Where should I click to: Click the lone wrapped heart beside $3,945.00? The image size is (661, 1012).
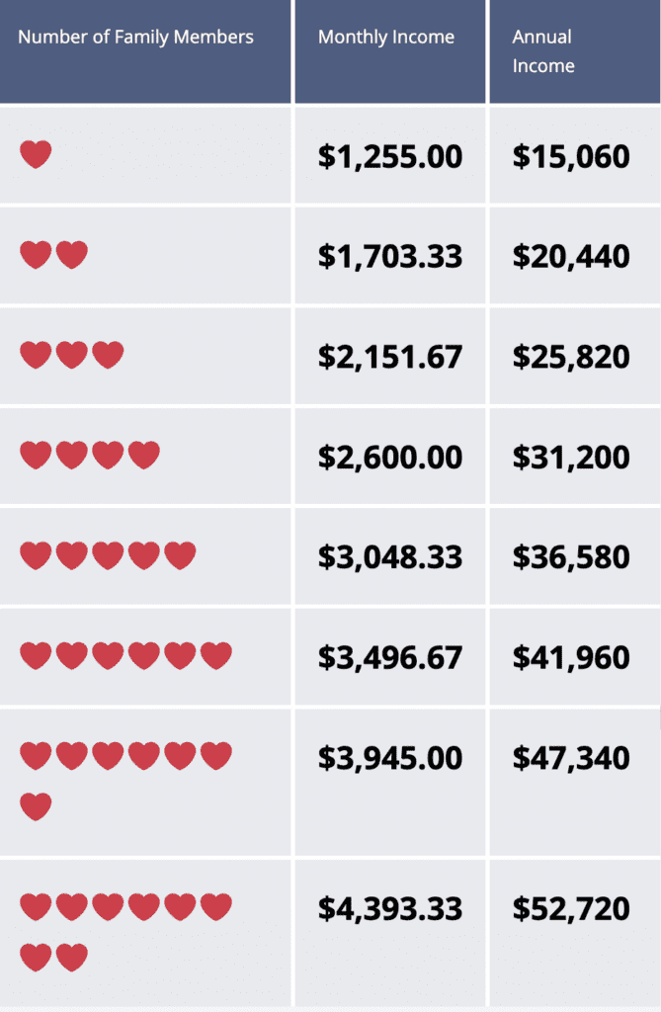(36, 806)
